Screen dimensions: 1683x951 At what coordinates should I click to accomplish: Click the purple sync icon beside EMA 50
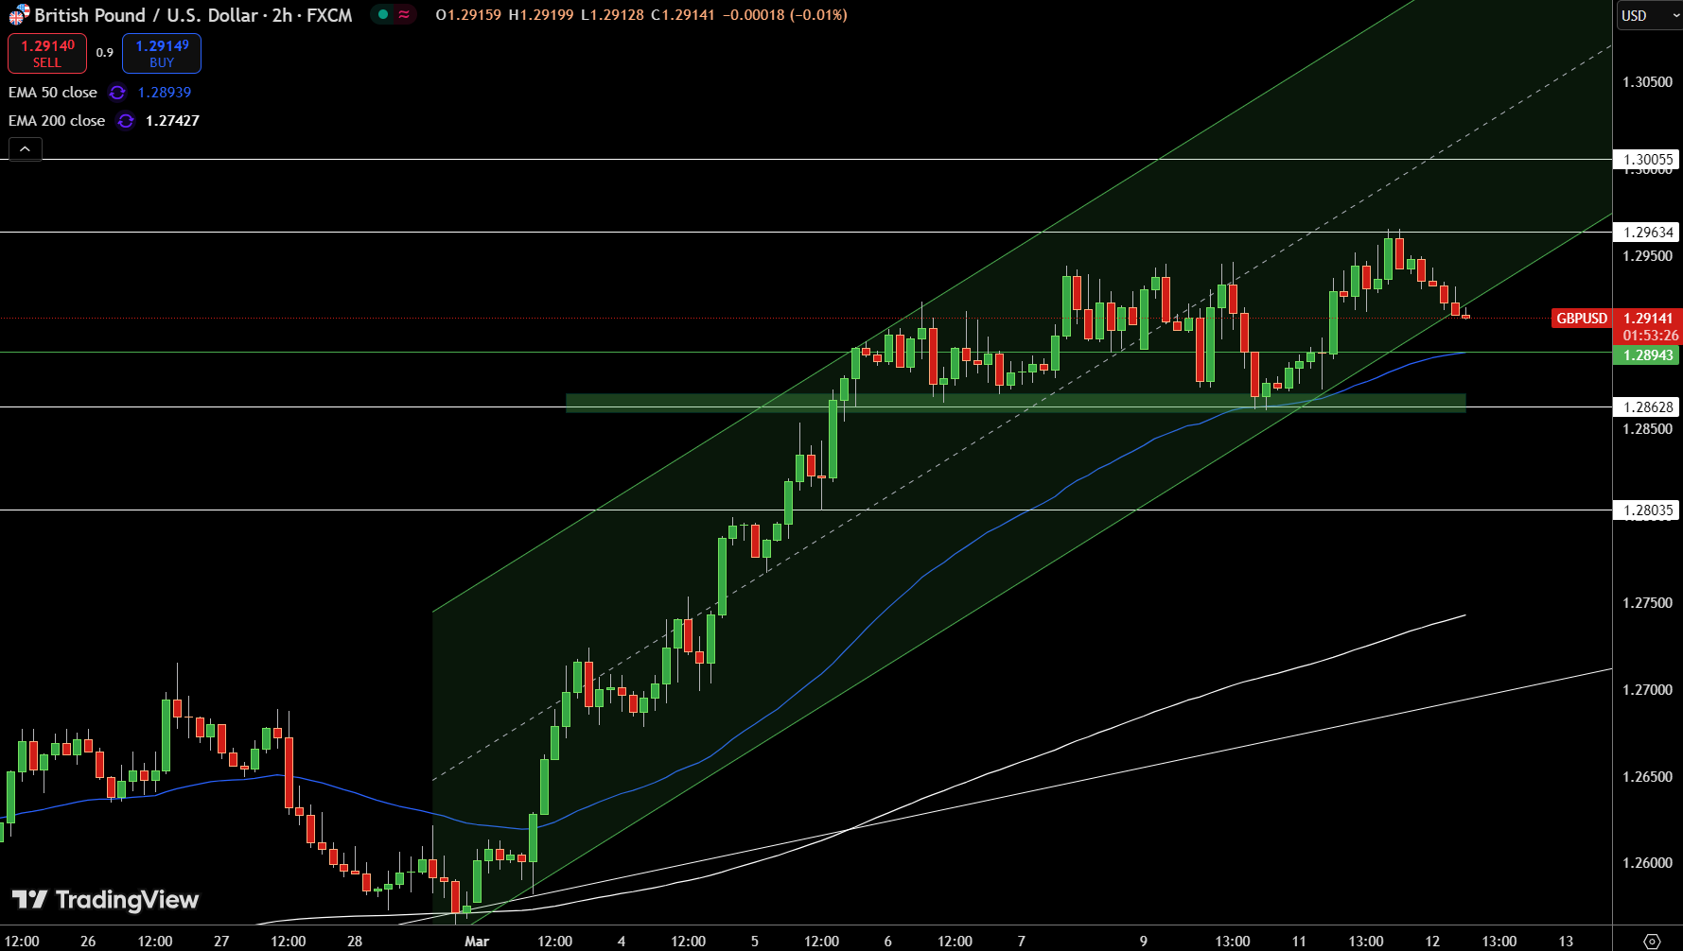(x=117, y=93)
